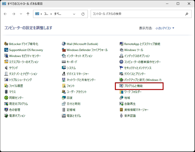Image resolution: width=195 pixels, height=152 pixels.
Task: Open the トラブルシューティング icon
Action: [x=6, y=80]
